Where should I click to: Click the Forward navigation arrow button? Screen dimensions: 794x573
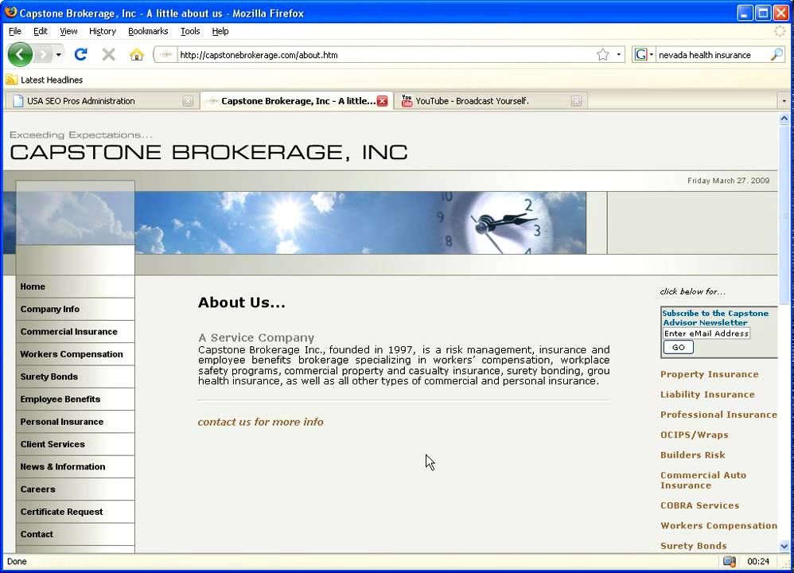(44, 54)
